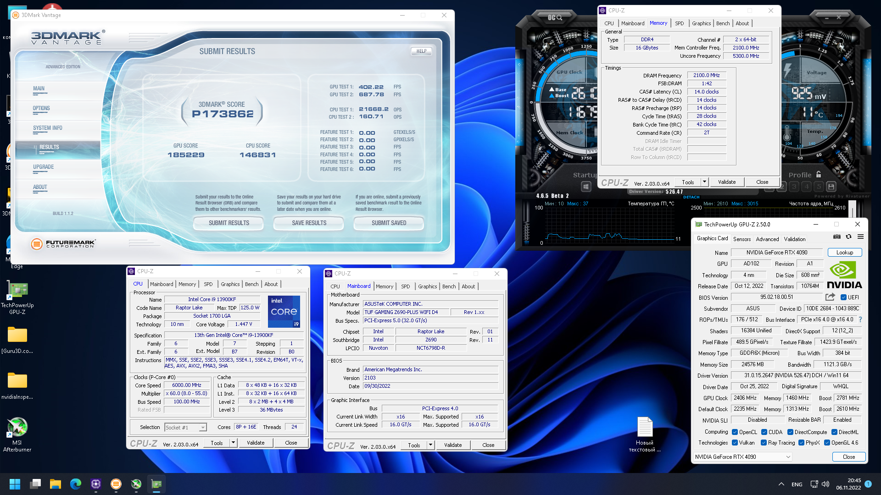Toggle the Ray Tracing checkbox

tap(764, 442)
